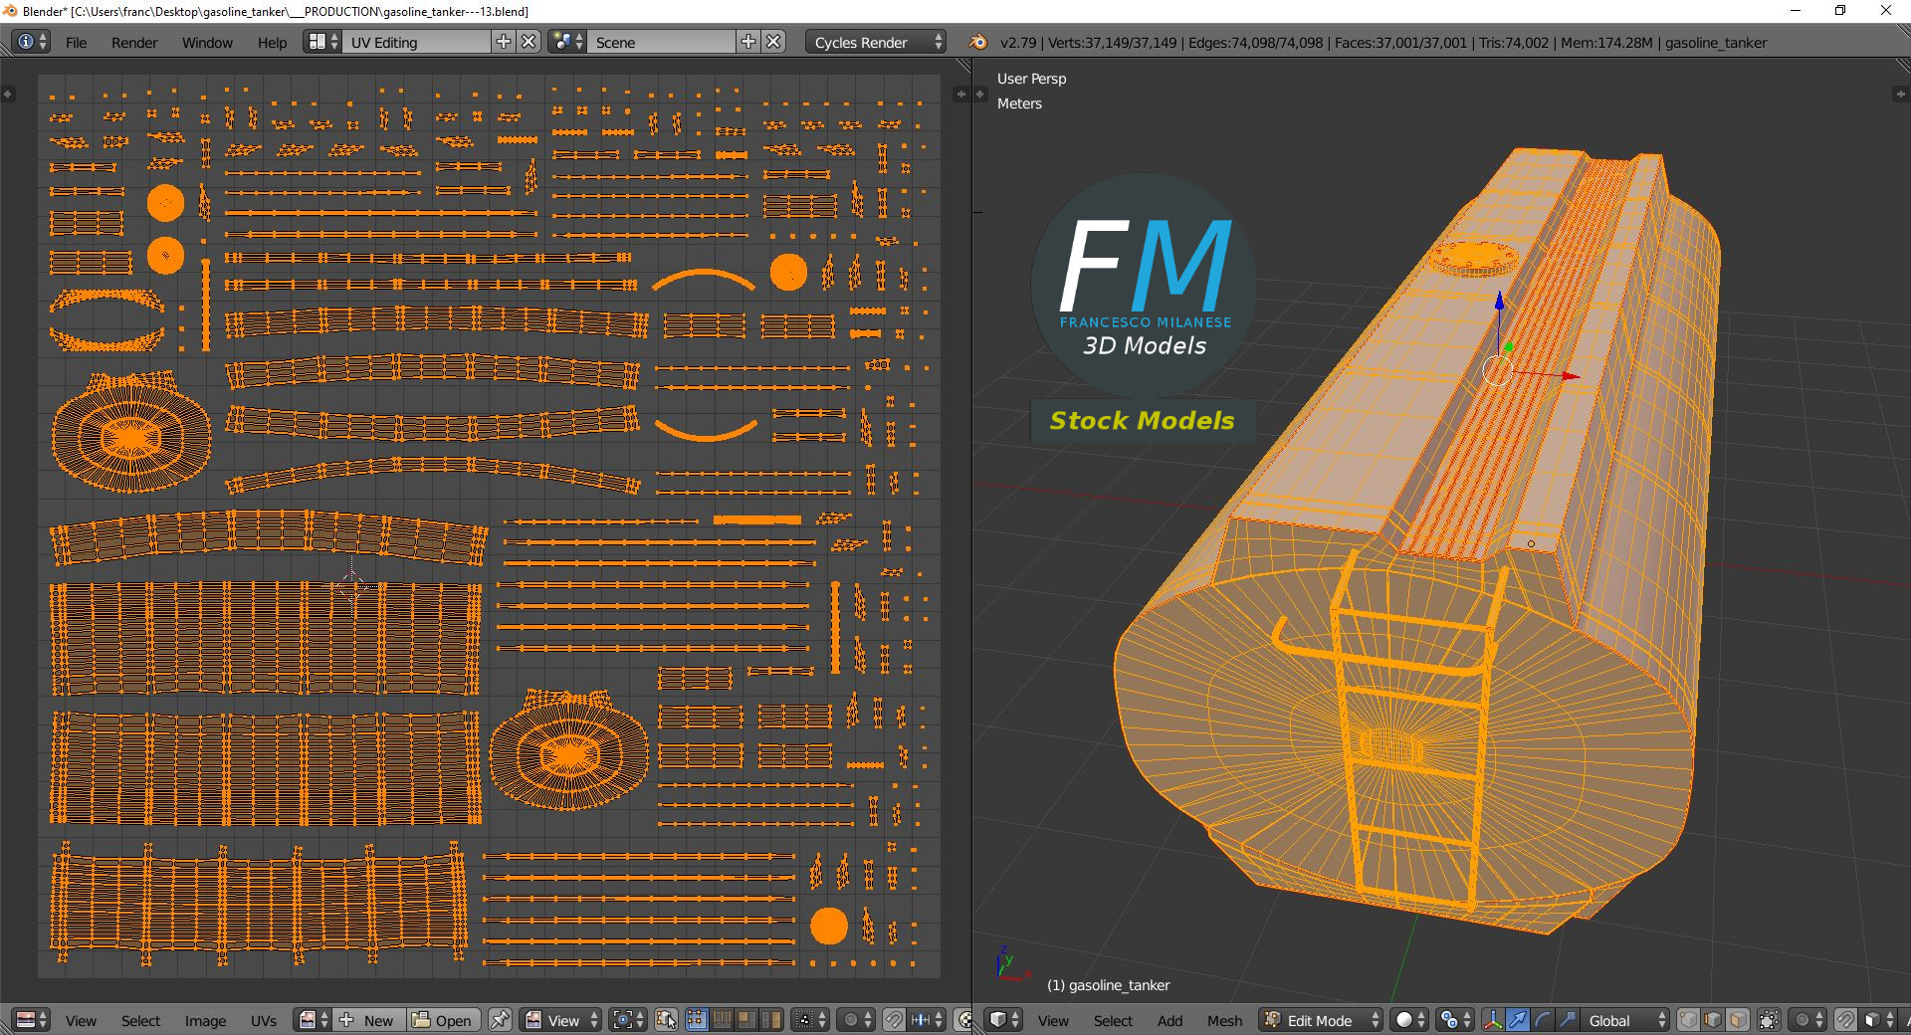This screenshot has width=1911, height=1035.
Task: Open UV editor proportional editing dropdown
Action: tap(857, 1020)
